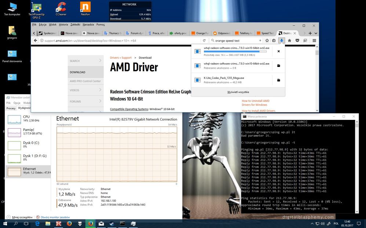Expand the SEARCH section chevron on AMD sidebar

click(100, 60)
